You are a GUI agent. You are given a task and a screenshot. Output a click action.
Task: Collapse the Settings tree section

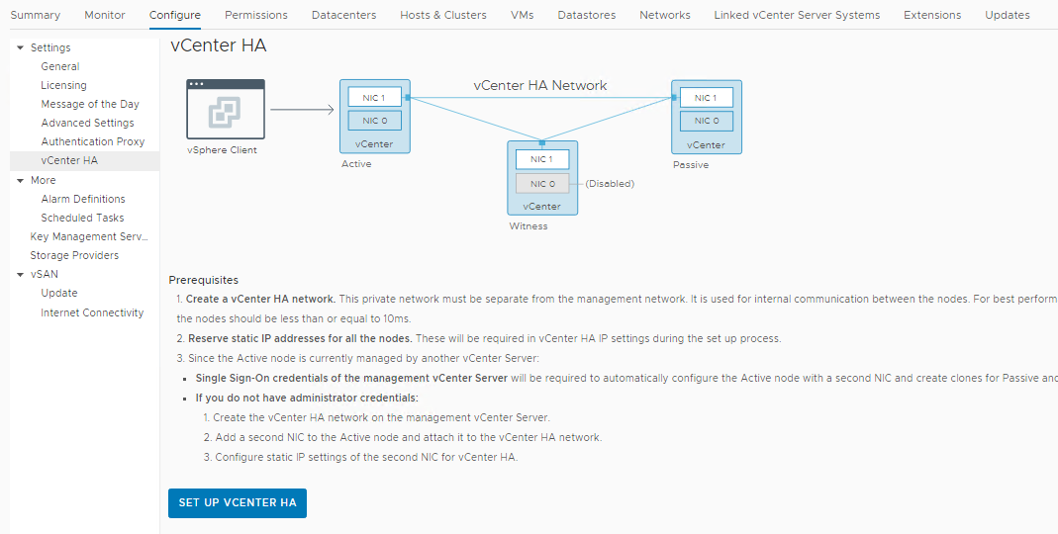pos(20,47)
